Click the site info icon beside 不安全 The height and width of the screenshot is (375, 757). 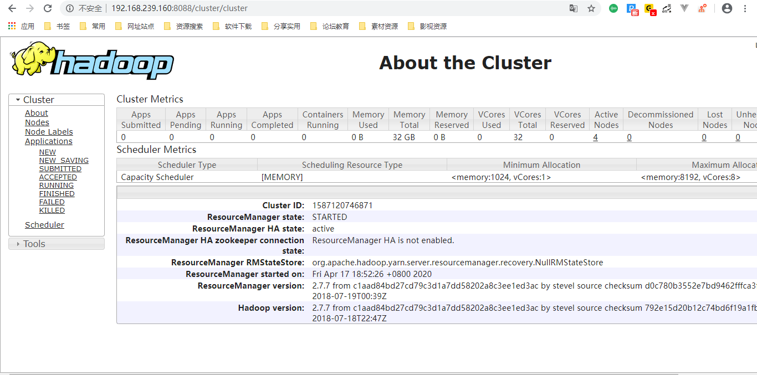tap(70, 8)
